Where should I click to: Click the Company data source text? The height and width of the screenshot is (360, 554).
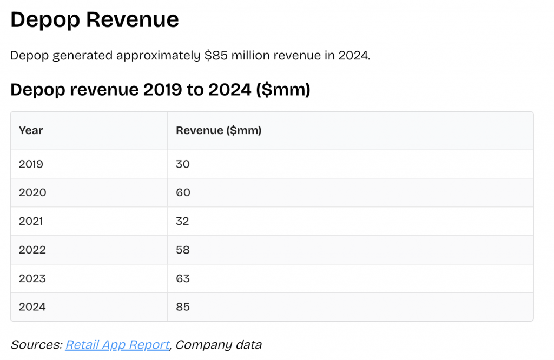pyautogui.click(x=219, y=344)
